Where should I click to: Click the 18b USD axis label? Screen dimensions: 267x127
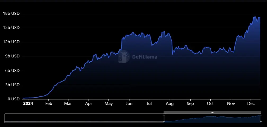[11, 13]
